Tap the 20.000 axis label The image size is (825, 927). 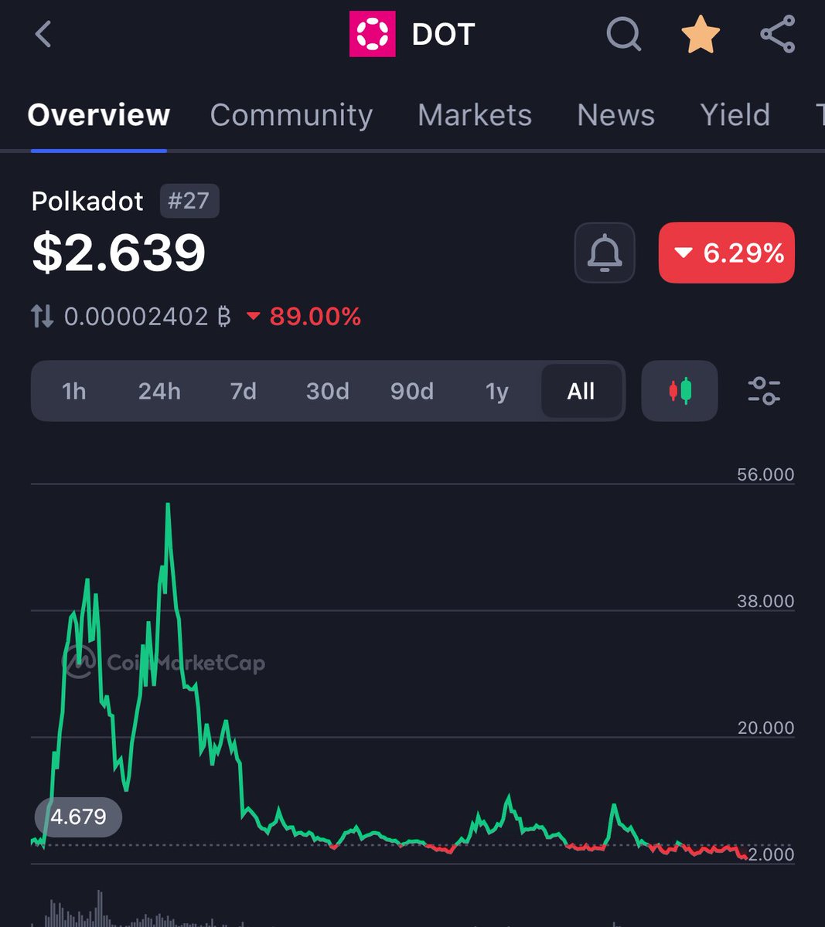765,728
